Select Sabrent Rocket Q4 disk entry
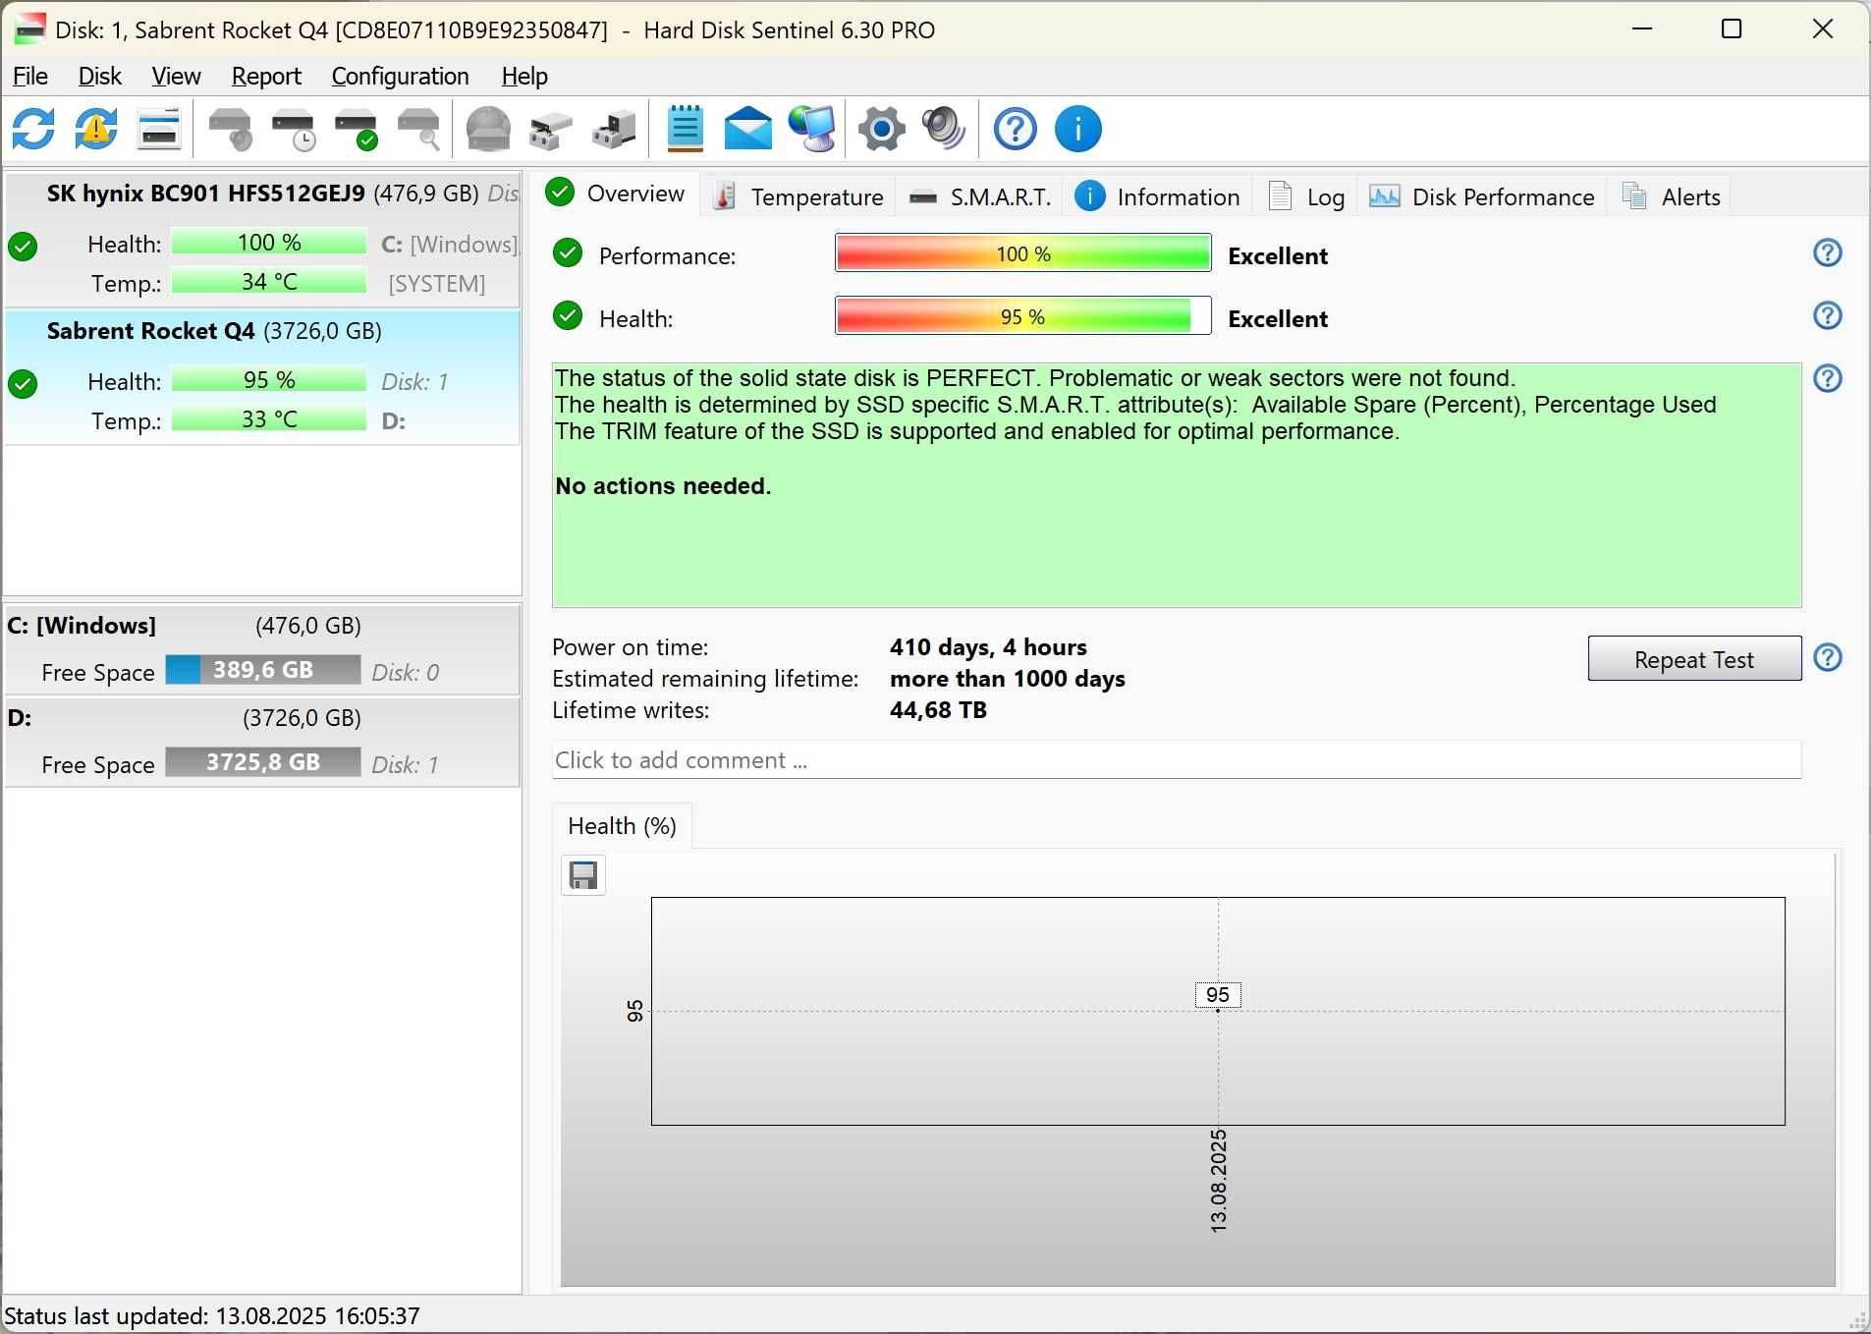This screenshot has width=1871, height=1334. tap(262, 377)
